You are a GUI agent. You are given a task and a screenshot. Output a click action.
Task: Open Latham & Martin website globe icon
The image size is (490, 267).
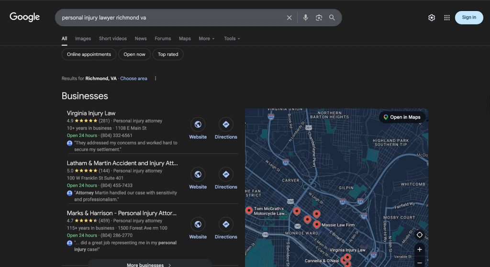(198, 174)
